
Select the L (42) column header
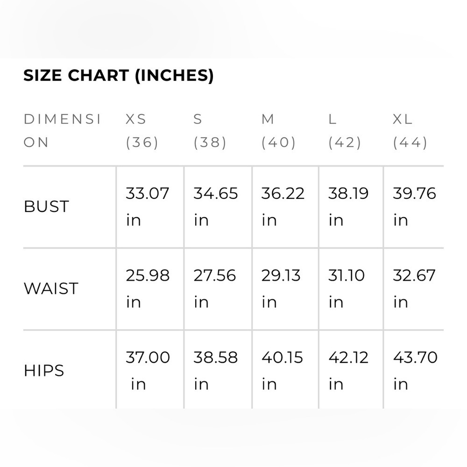(x=345, y=130)
